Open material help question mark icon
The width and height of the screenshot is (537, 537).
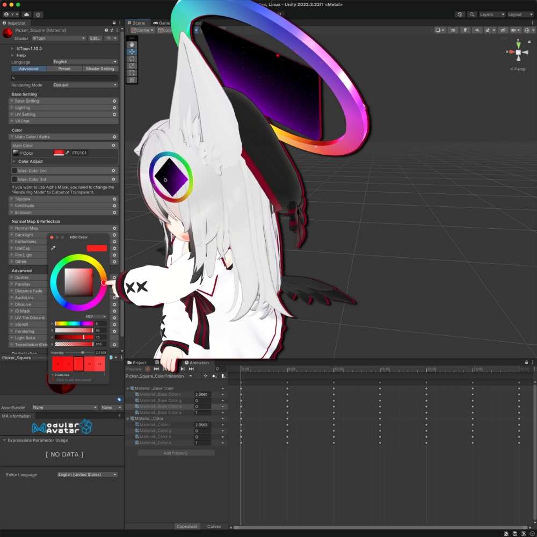tap(106, 30)
